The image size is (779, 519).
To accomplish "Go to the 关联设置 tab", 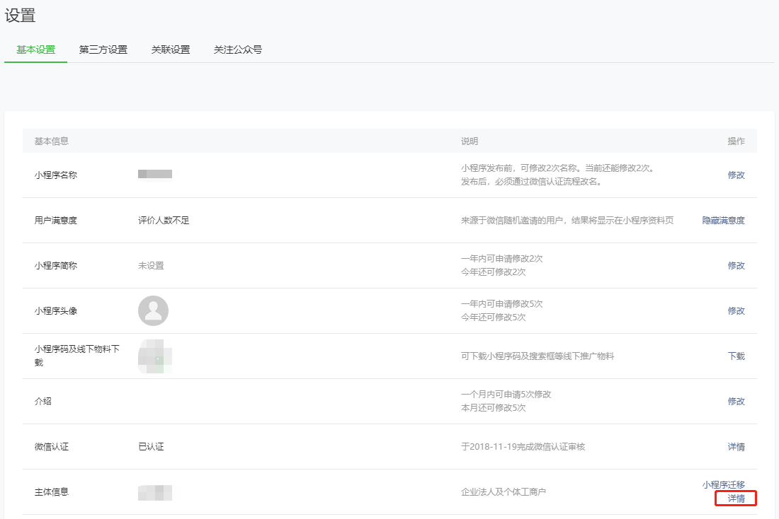I will coord(171,49).
